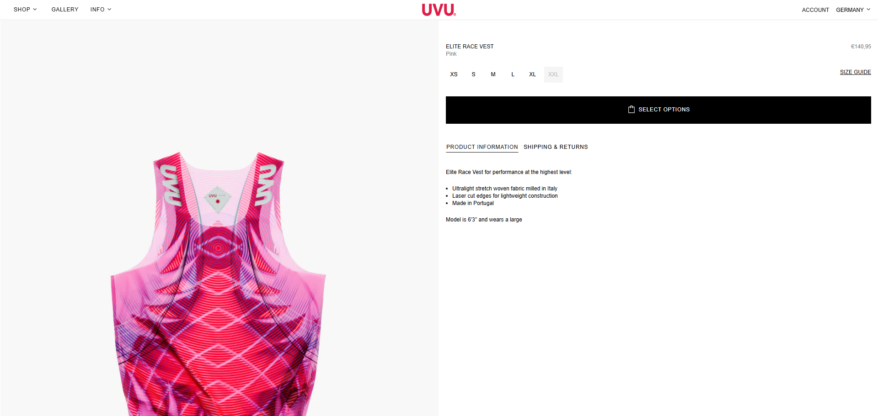Expand the SHOP menu chevron
Screen dimensions: 878x416
click(35, 10)
